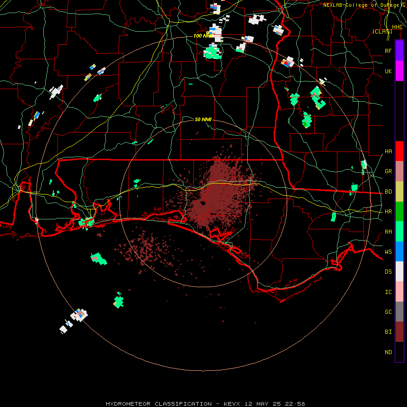Click the black radar site dot in the brown echo

click(203, 203)
